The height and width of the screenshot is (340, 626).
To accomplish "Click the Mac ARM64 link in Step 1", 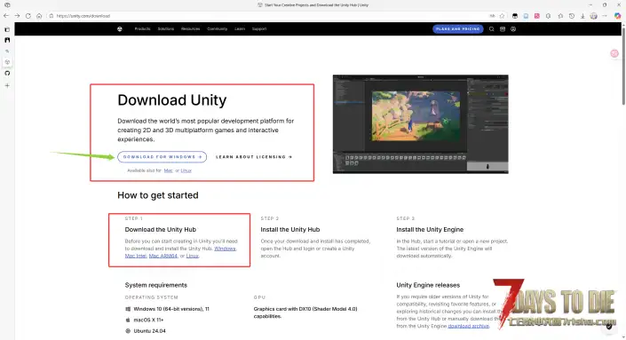I will point(162,256).
